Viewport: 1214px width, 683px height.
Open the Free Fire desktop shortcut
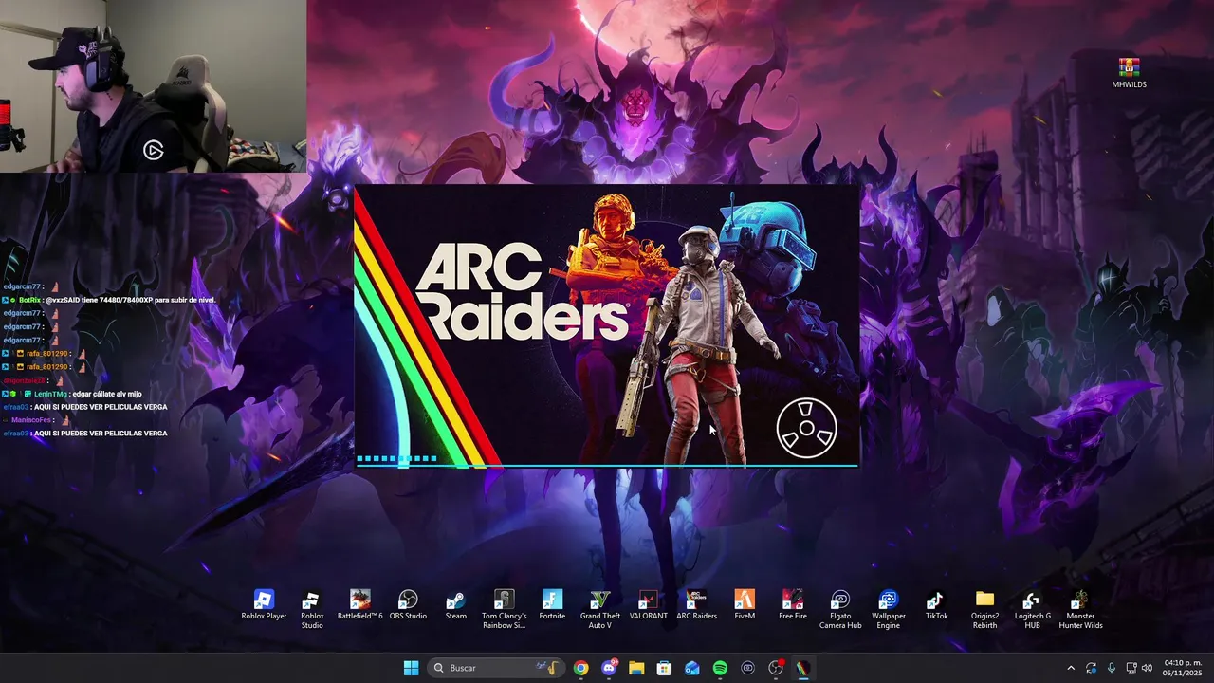793,605
